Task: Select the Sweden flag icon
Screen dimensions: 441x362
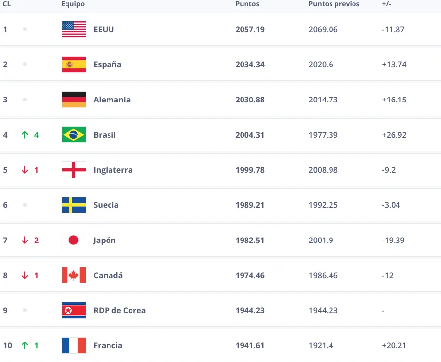Action: click(74, 205)
